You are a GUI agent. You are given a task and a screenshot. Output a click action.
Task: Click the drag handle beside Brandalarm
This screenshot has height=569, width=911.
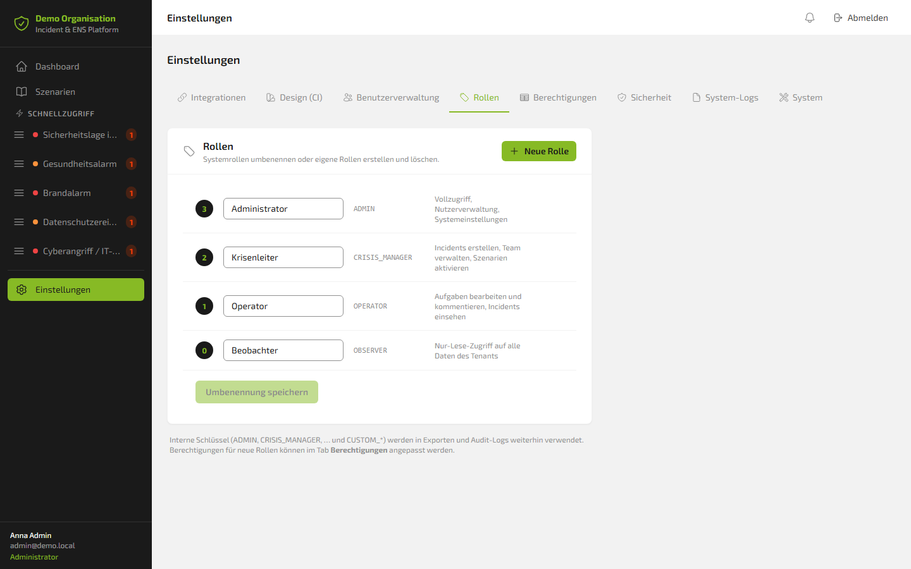tap(19, 193)
